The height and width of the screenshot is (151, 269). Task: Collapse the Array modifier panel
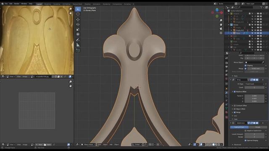coord(231,80)
